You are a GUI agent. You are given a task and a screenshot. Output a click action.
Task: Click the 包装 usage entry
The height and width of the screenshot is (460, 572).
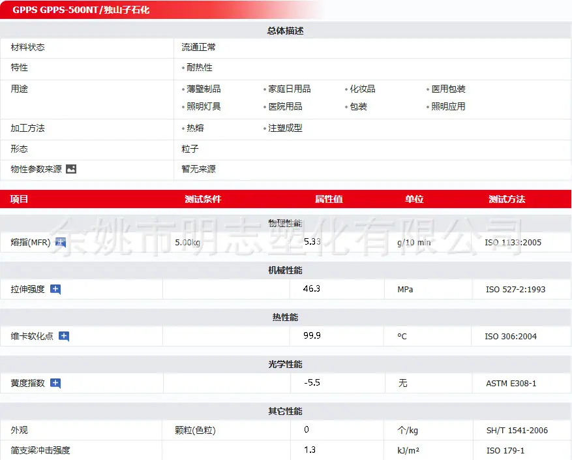pyautogui.click(x=358, y=106)
